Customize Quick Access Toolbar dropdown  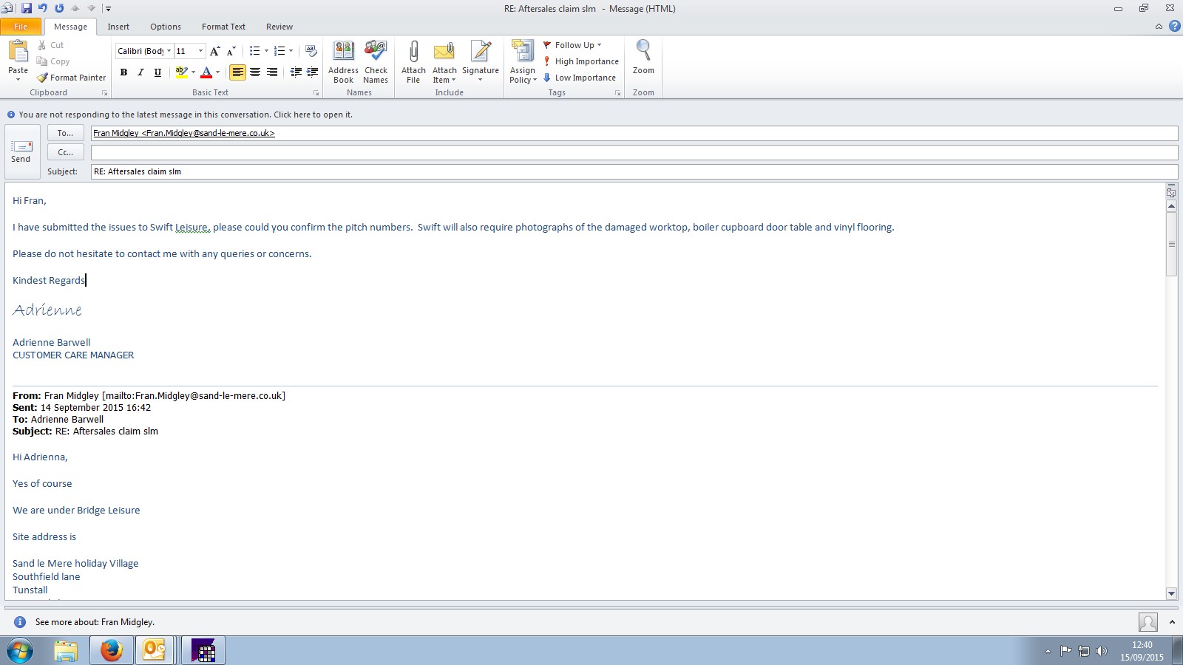(108, 9)
